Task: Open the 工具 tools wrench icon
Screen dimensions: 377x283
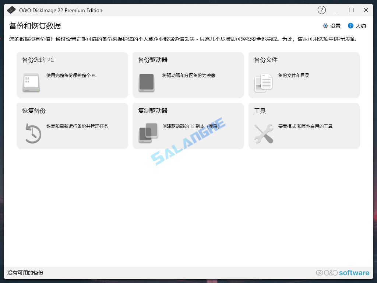Action: (263, 133)
